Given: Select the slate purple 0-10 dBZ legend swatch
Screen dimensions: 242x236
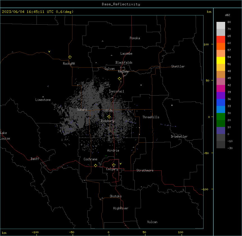Looking at the screenshot, I should coord(221,131).
